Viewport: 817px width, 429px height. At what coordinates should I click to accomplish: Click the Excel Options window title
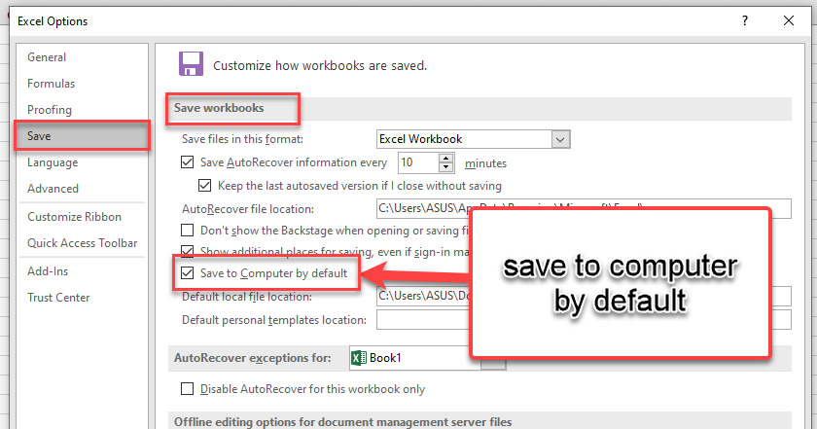pyautogui.click(x=53, y=21)
